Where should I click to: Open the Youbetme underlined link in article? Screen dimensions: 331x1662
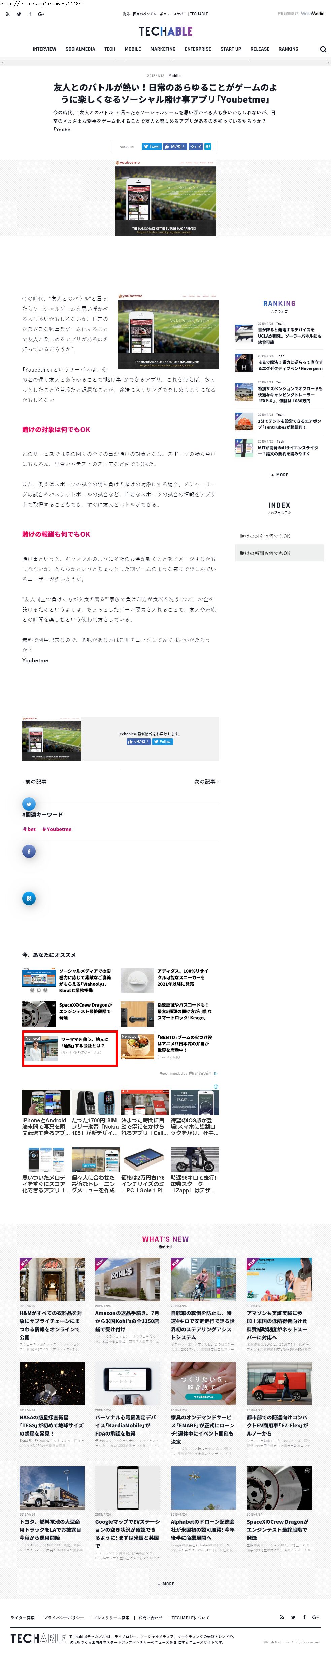(x=35, y=660)
